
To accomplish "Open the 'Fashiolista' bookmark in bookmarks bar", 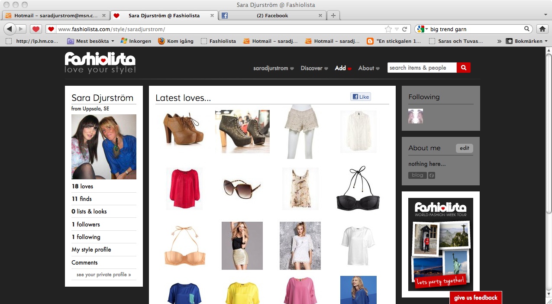I will tap(218, 41).
